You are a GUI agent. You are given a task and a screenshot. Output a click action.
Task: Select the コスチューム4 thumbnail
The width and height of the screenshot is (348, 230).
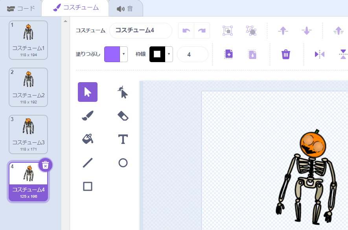click(28, 182)
